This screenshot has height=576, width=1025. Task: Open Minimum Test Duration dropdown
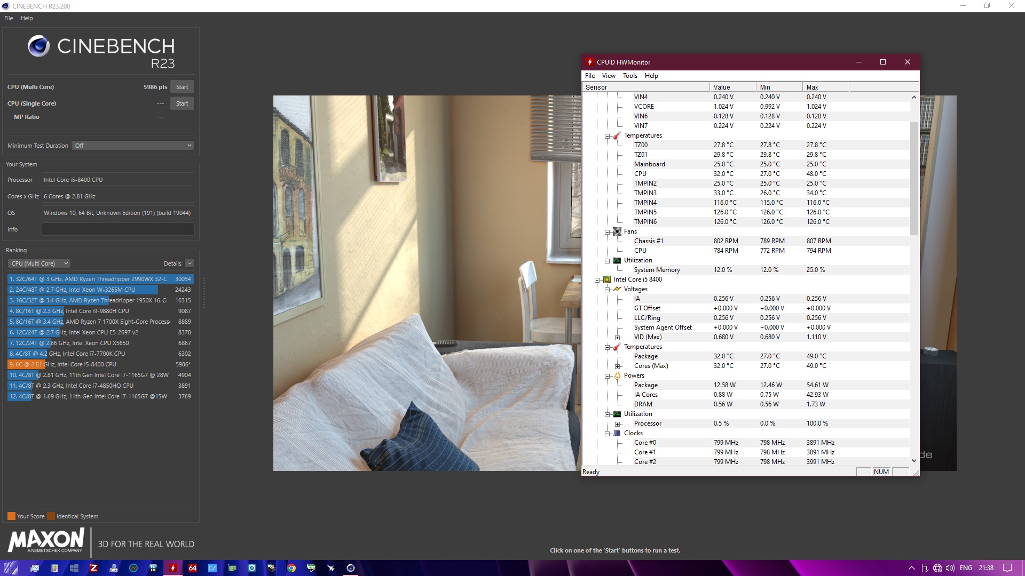132,146
